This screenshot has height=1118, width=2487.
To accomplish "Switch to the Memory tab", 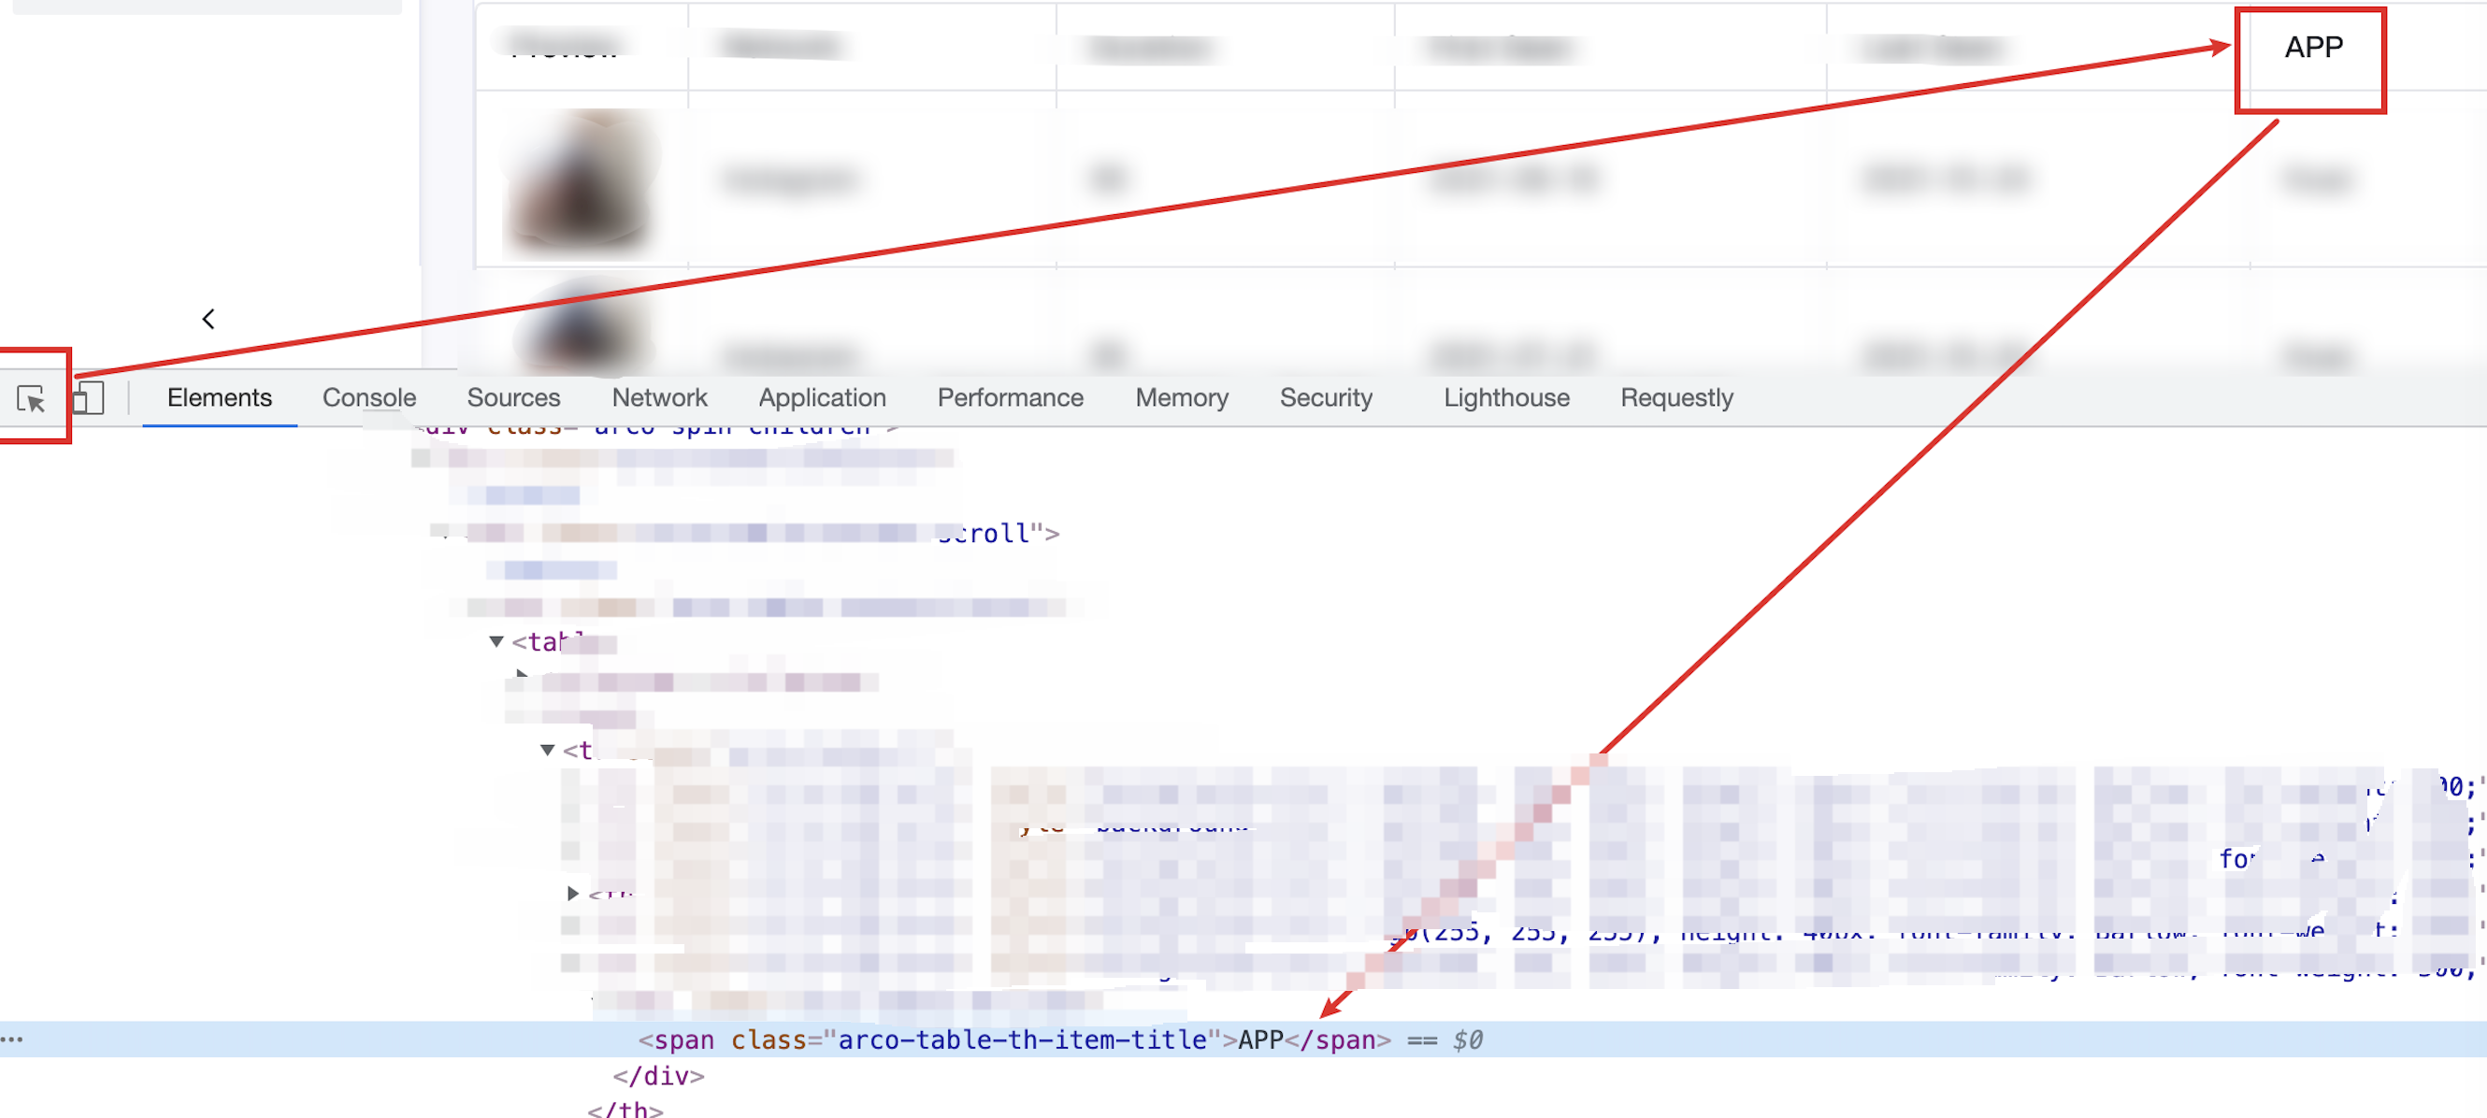I will [1181, 398].
